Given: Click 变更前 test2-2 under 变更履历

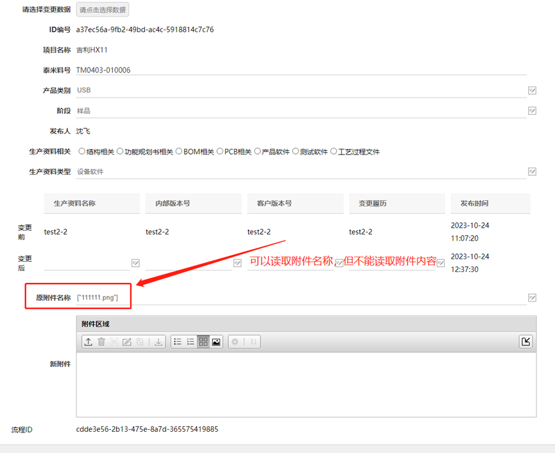Looking at the screenshot, I should tap(361, 232).
